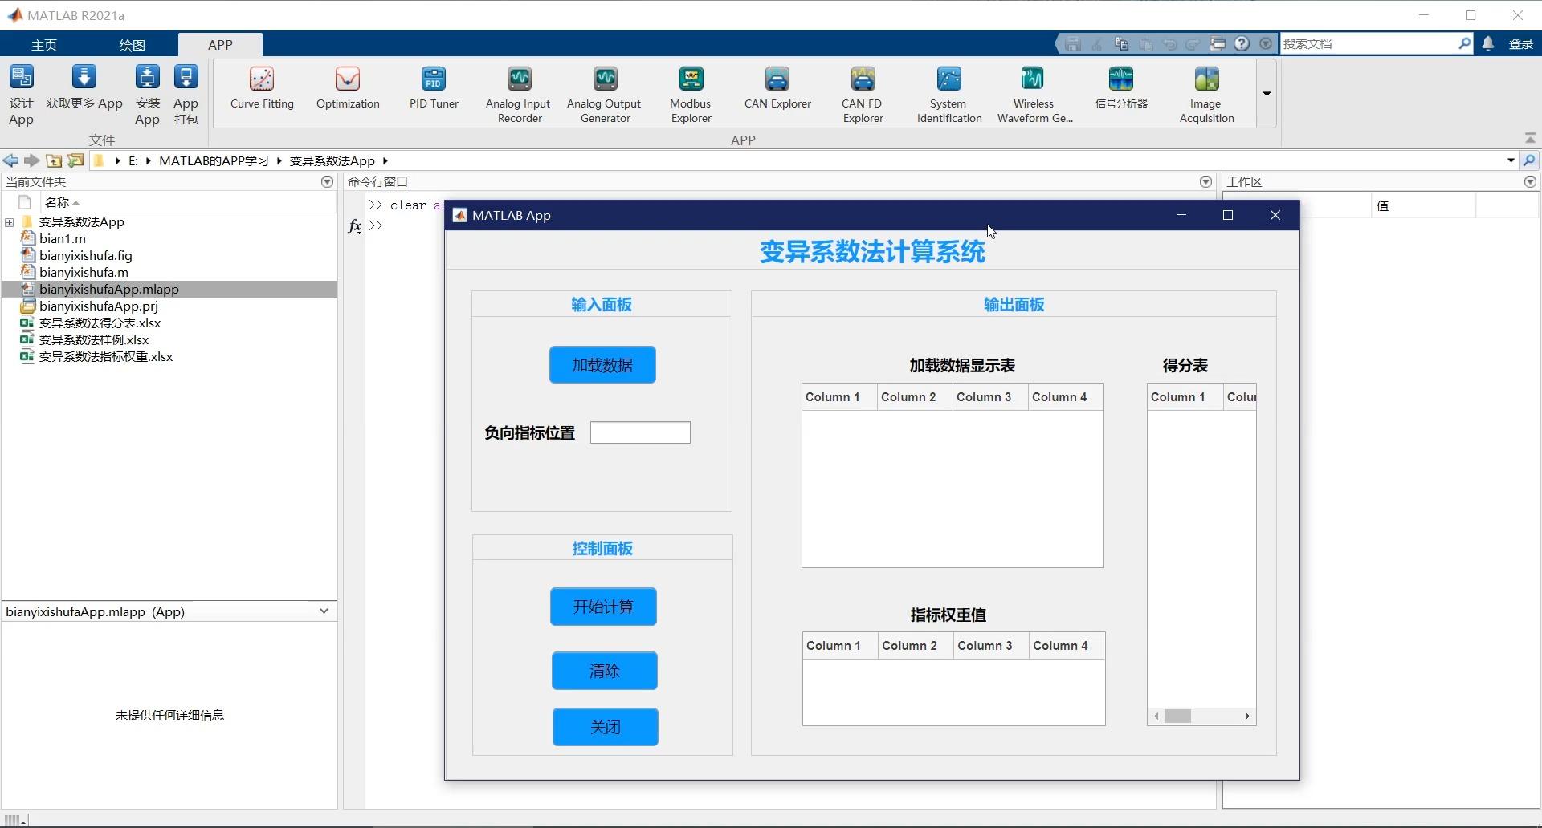Click the 开始计算 button
1542x828 pixels.
(x=603, y=607)
